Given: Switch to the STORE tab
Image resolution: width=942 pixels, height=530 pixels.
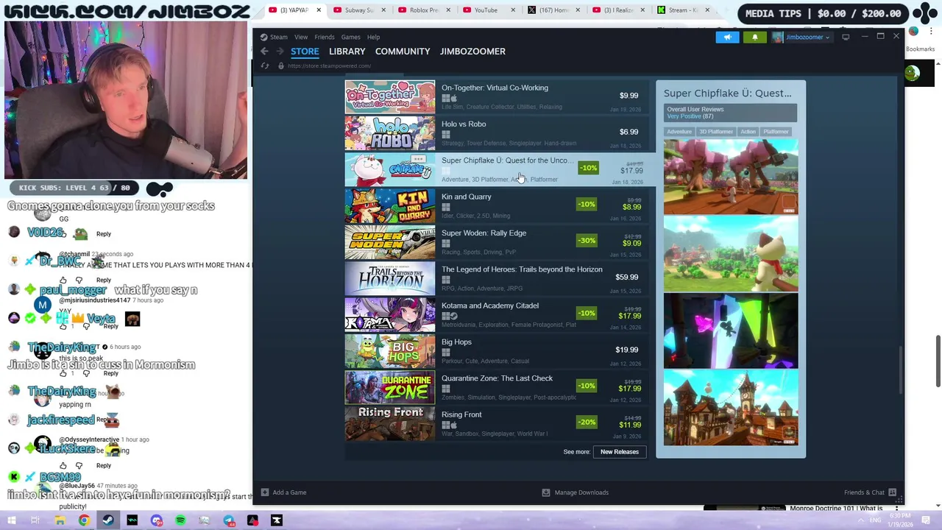Looking at the screenshot, I should (305, 52).
